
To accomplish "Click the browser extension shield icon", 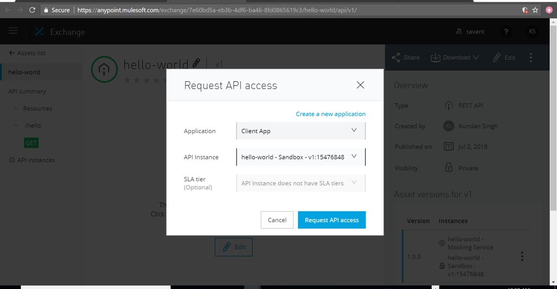I will (525, 10).
